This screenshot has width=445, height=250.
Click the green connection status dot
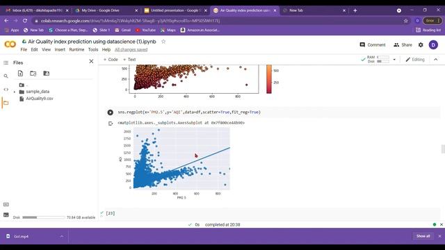pos(434,224)
